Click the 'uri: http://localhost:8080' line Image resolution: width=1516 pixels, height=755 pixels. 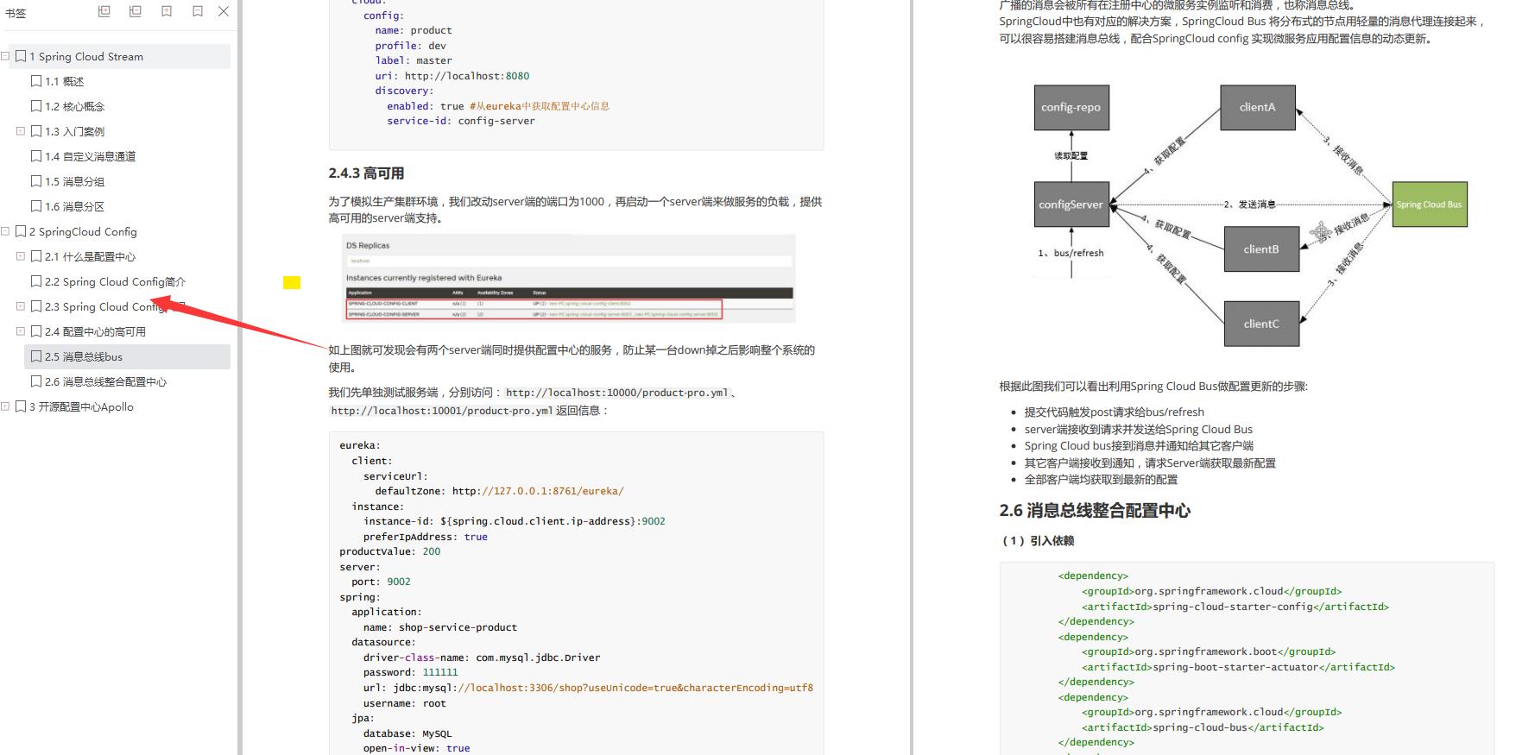[452, 76]
